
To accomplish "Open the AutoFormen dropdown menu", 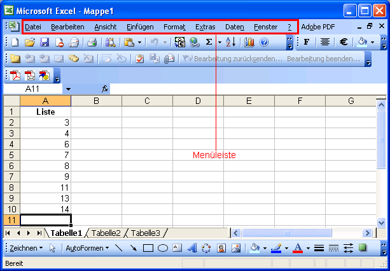I will (87, 248).
